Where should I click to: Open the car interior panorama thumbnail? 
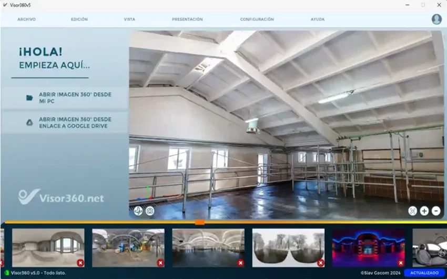pos(430,247)
